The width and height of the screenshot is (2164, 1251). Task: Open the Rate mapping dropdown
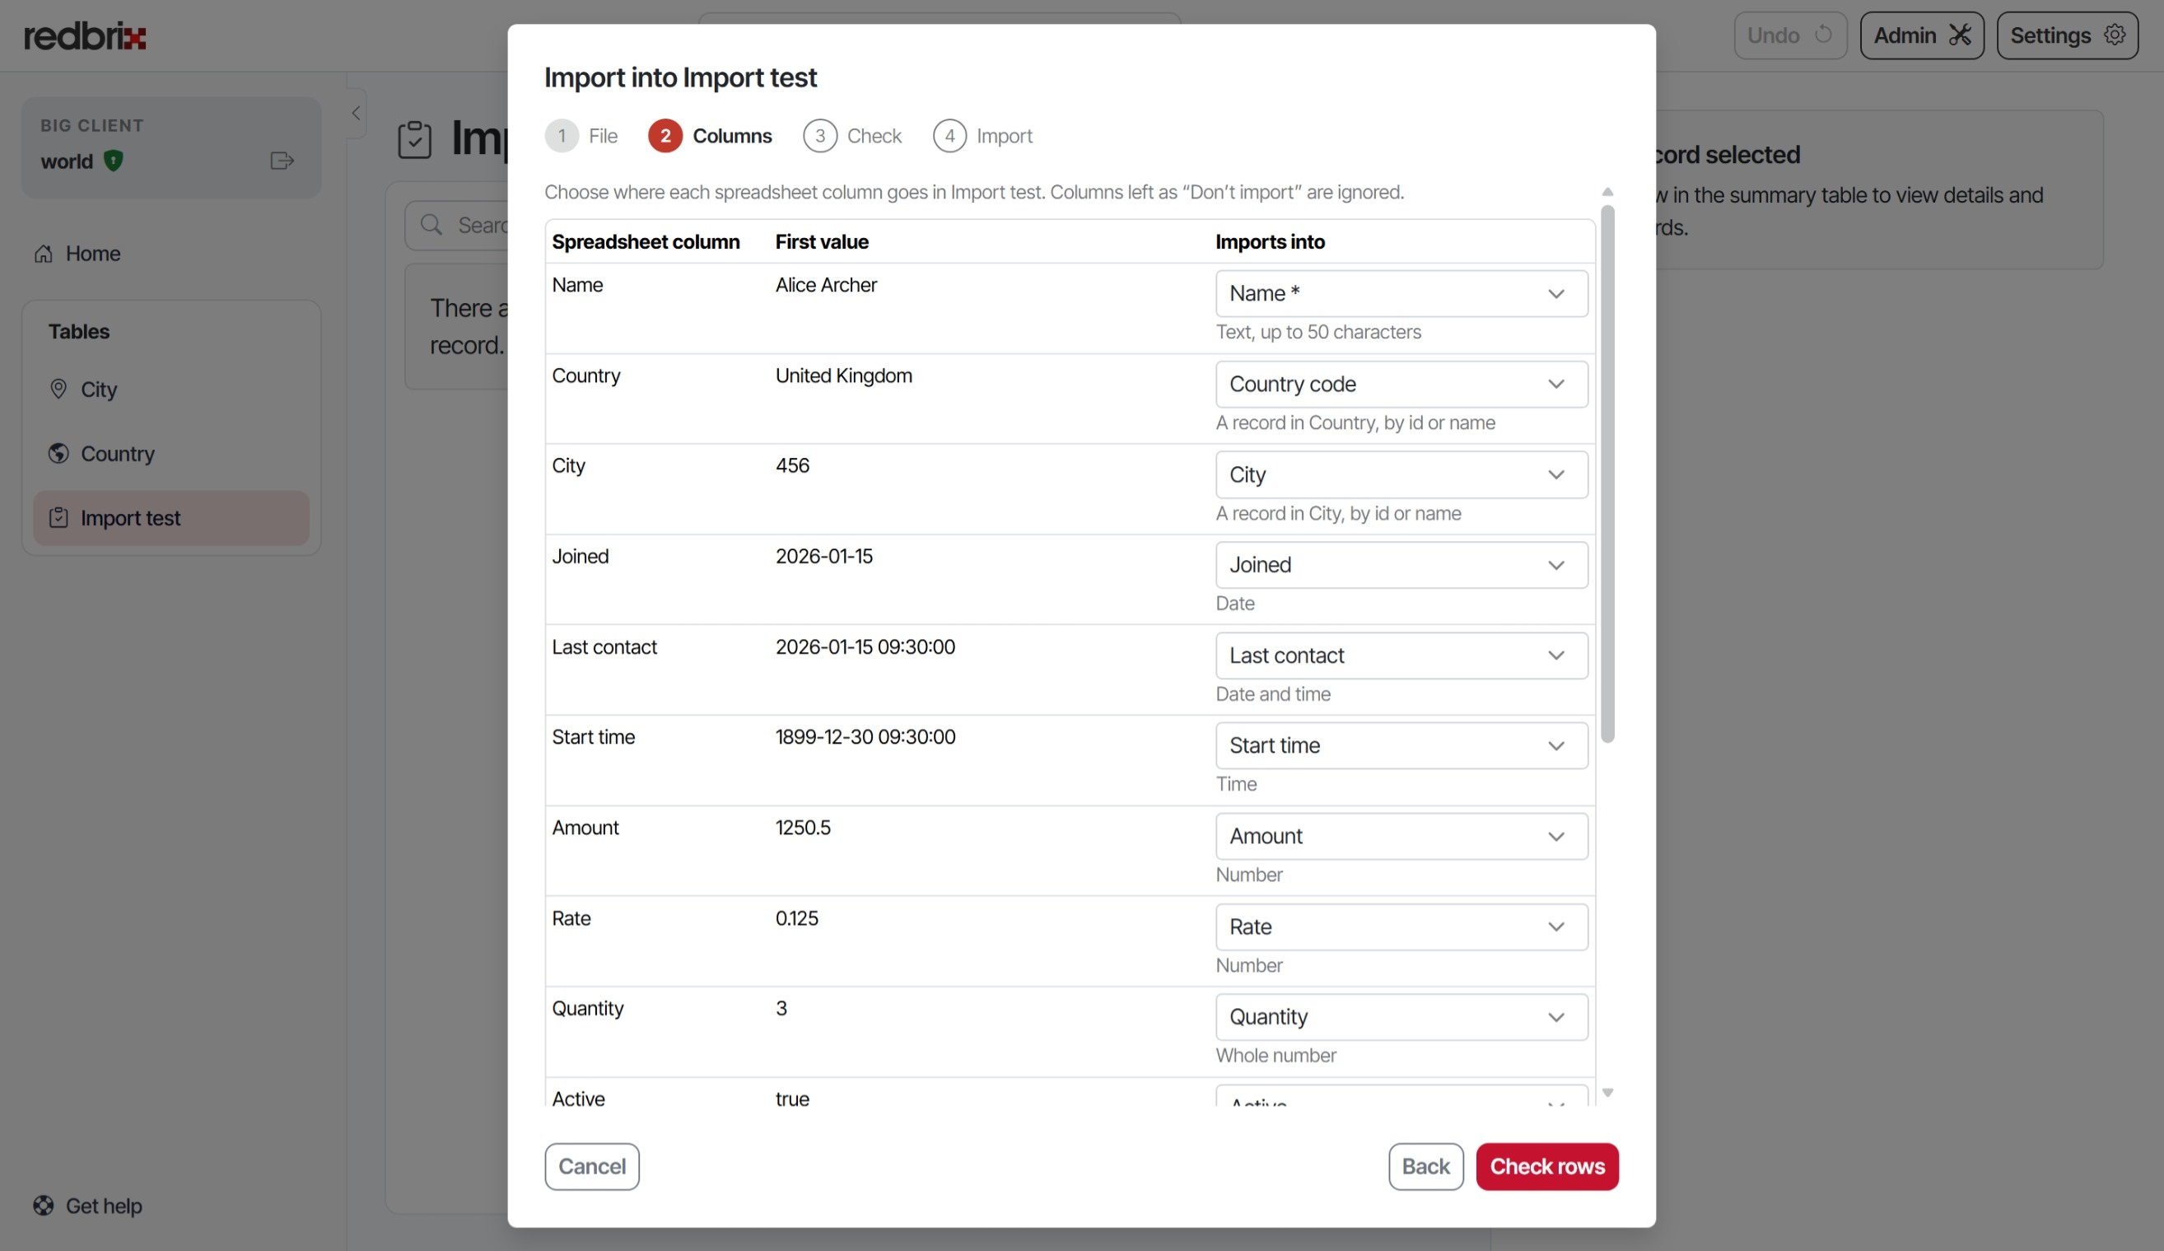[x=1401, y=927]
